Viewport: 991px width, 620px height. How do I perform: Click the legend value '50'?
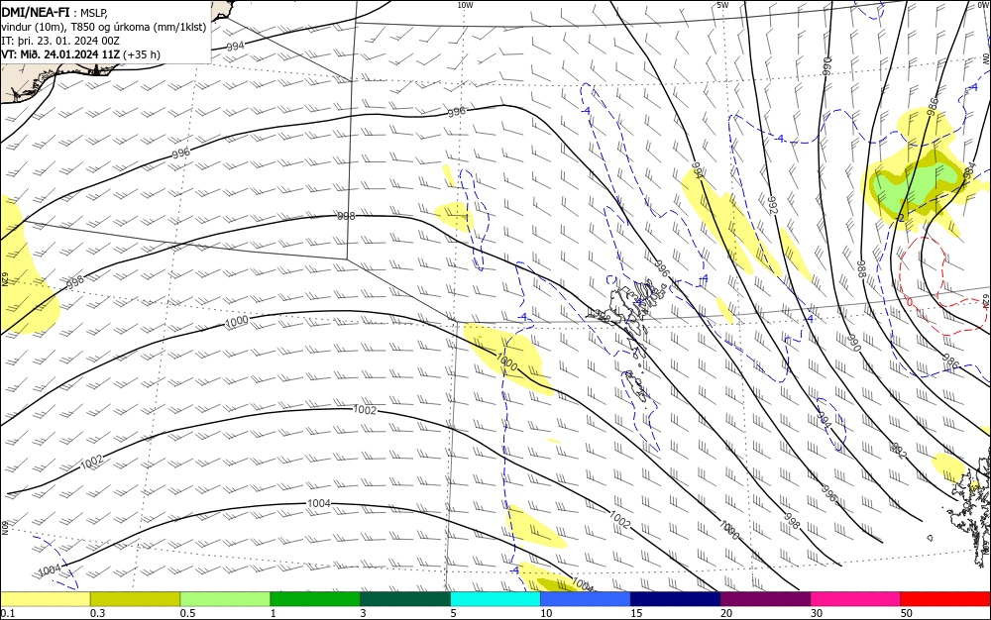coord(907,613)
